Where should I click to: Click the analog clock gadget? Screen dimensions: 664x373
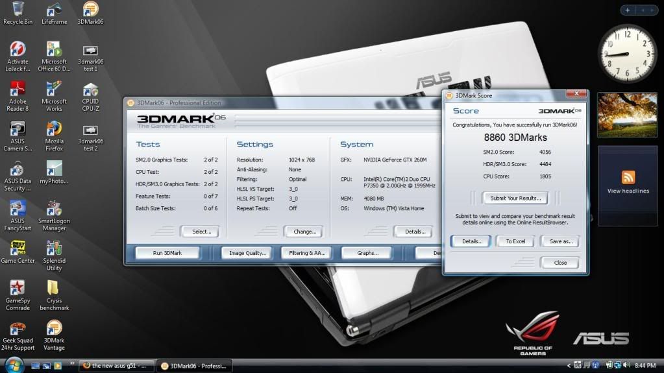tap(627, 54)
